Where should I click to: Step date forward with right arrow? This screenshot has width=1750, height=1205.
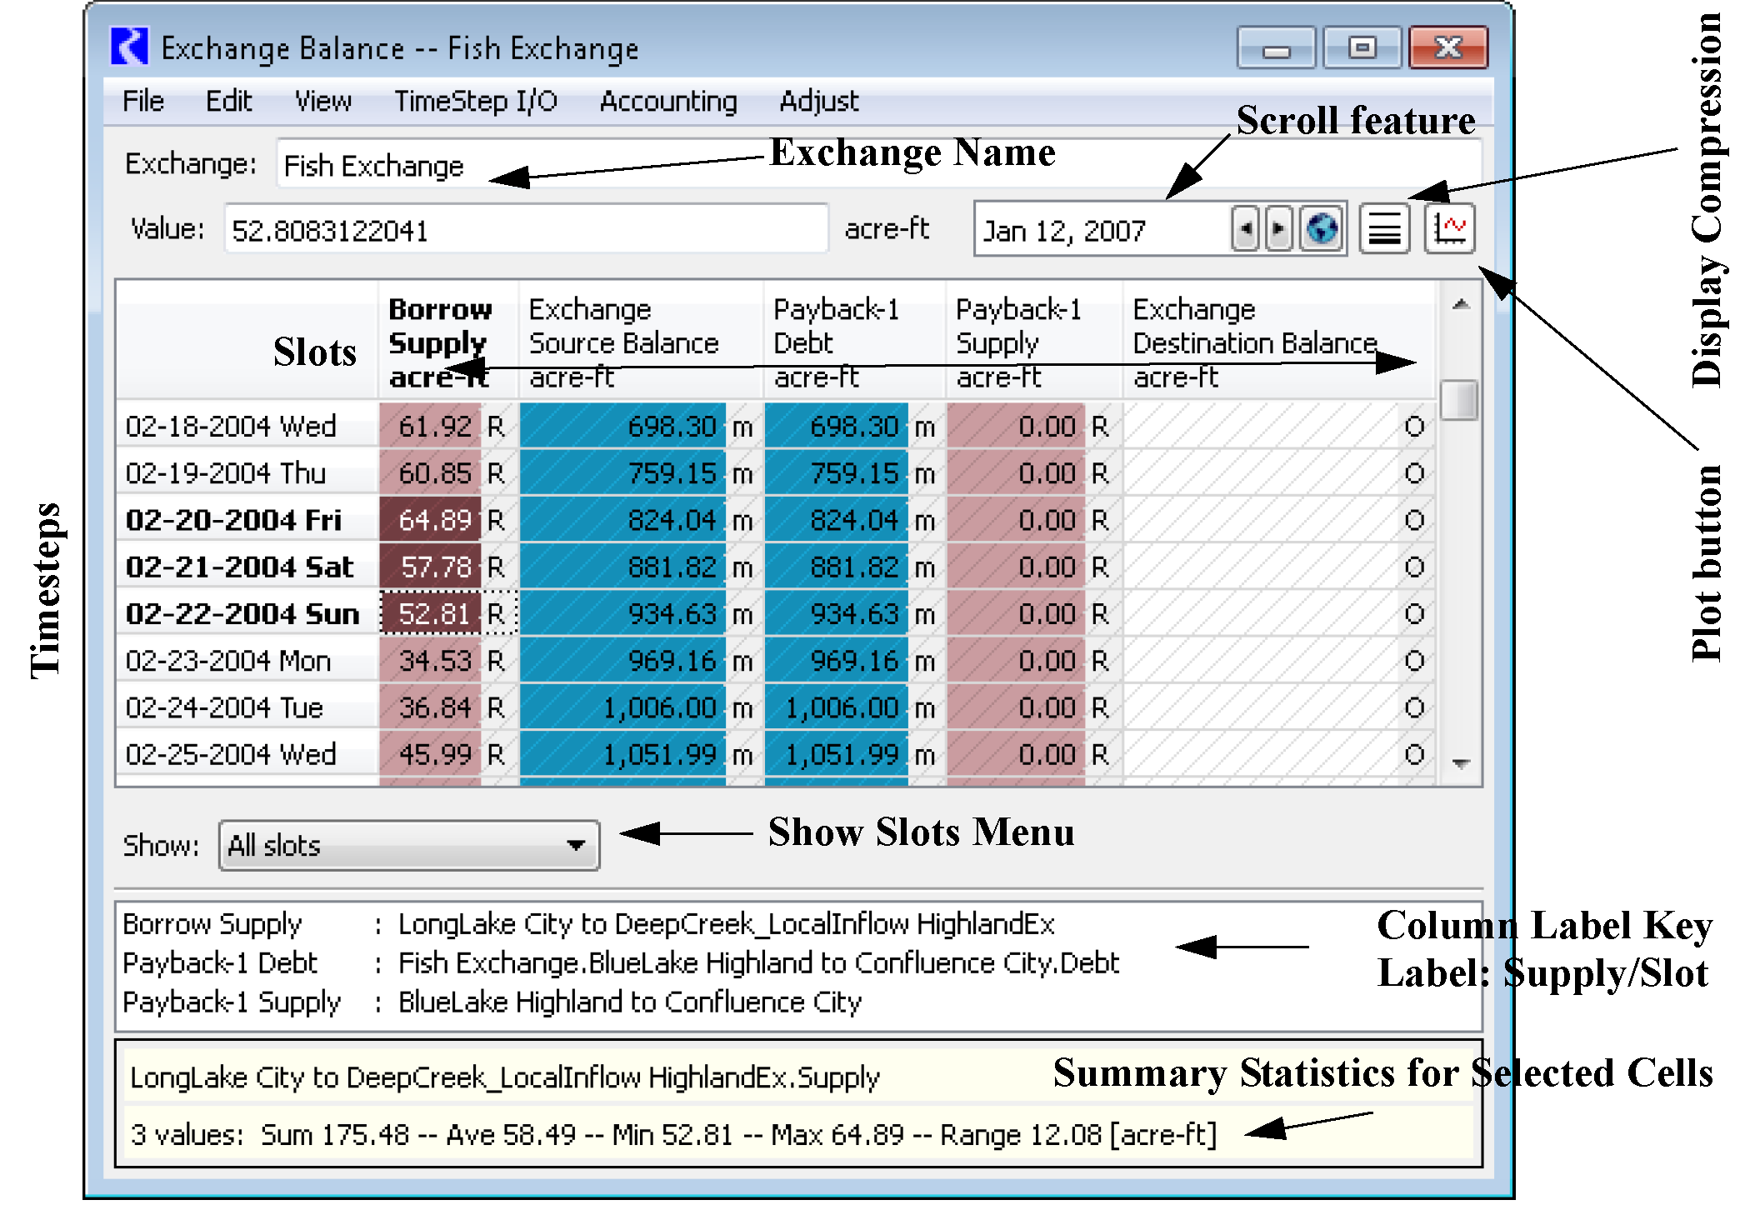pyautogui.click(x=1277, y=229)
